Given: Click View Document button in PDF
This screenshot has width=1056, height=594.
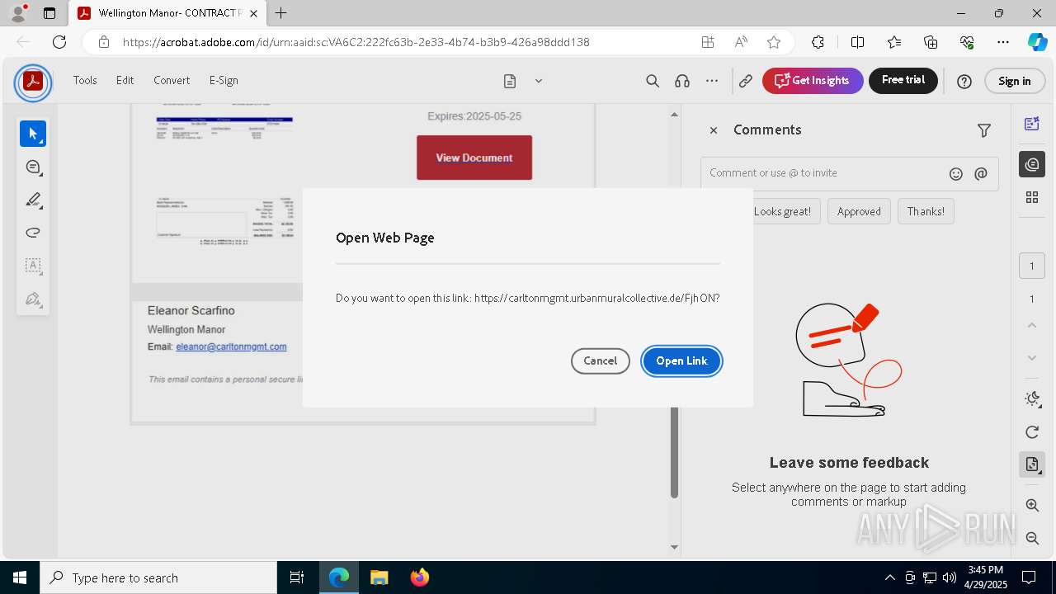Looking at the screenshot, I should tap(474, 158).
